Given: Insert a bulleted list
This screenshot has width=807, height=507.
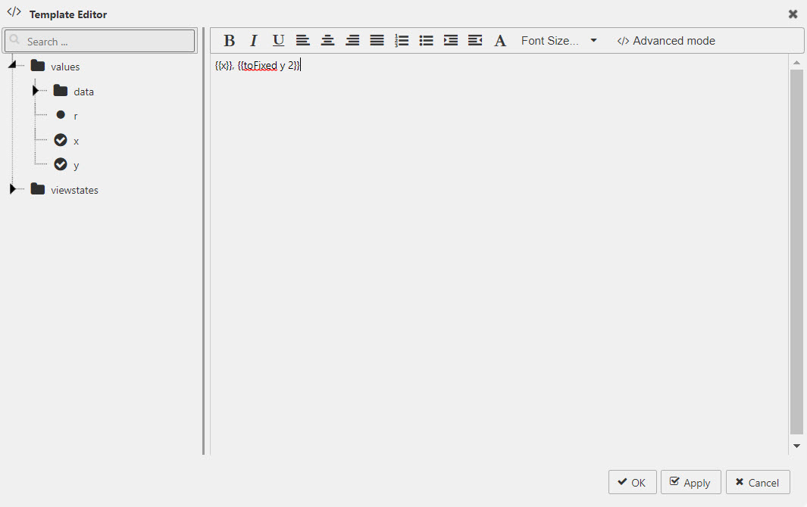Looking at the screenshot, I should point(426,40).
